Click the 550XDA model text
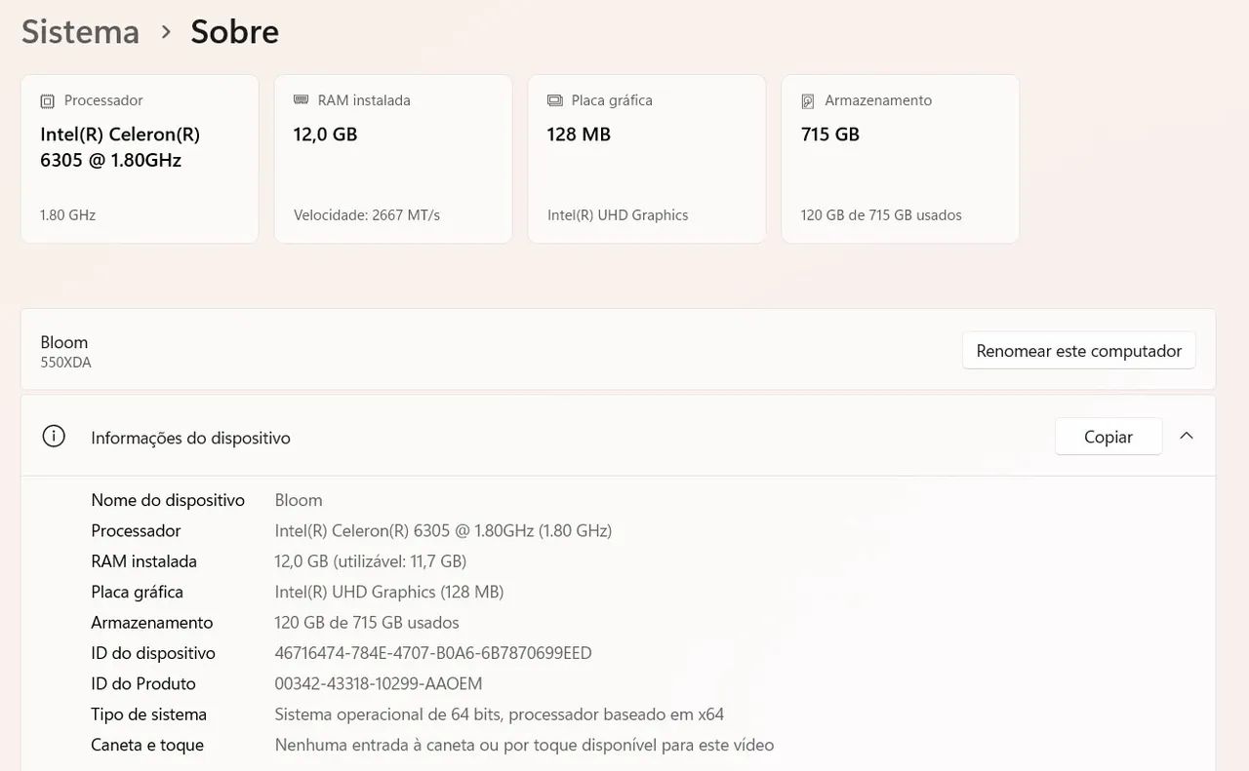The height and width of the screenshot is (771, 1249). point(65,363)
